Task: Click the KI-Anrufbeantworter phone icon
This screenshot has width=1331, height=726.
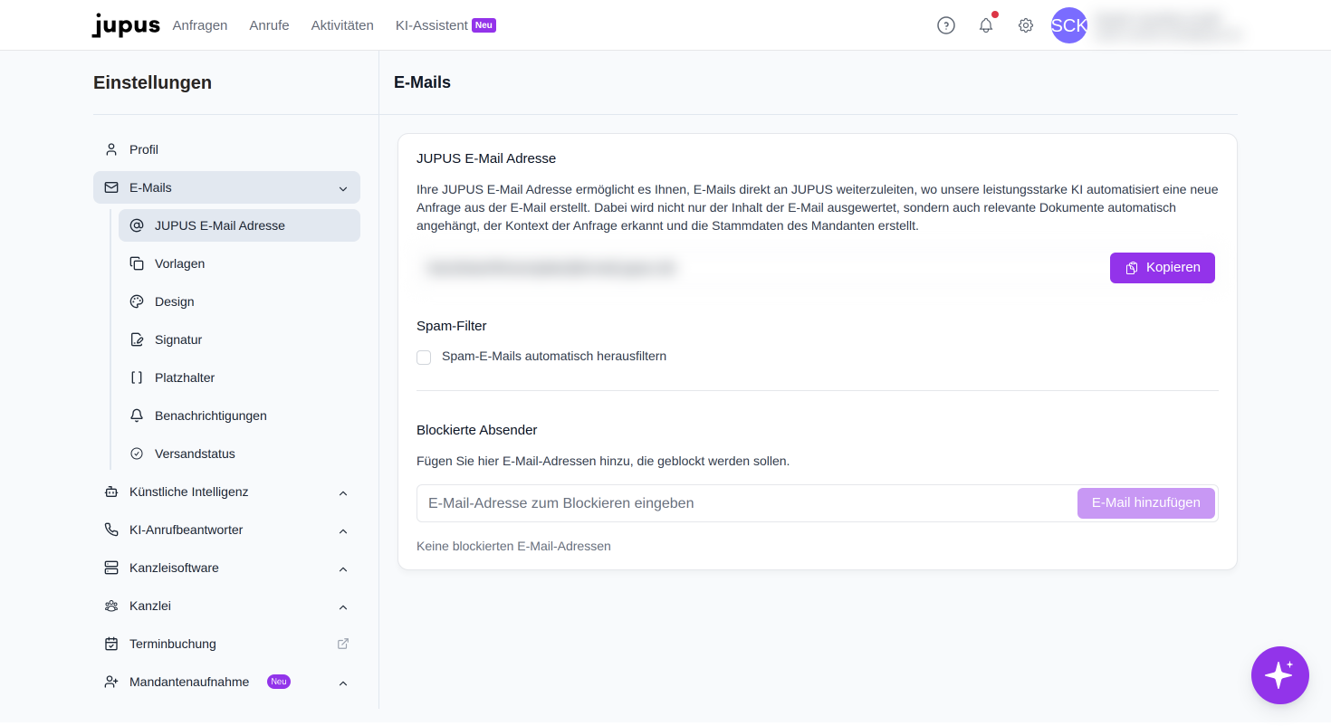Action: pos(111,530)
